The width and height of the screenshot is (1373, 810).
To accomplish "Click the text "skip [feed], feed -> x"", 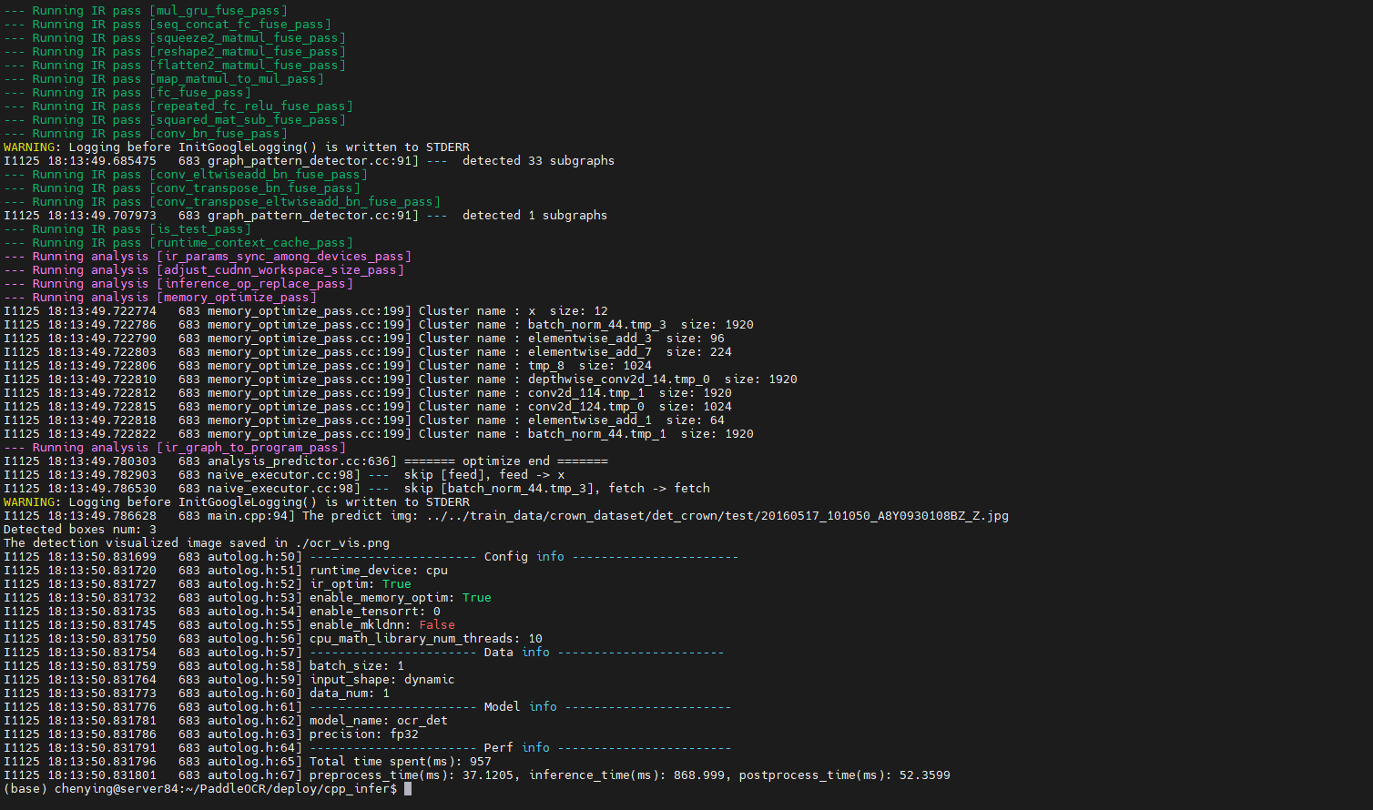I will pos(484,475).
